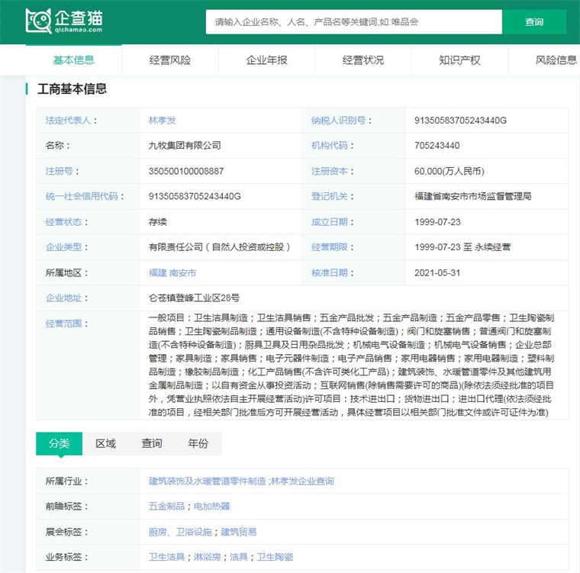The width and height of the screenshot is (580, 573).
Task: Open the 知识产权 tab
Action: (459, 60)
